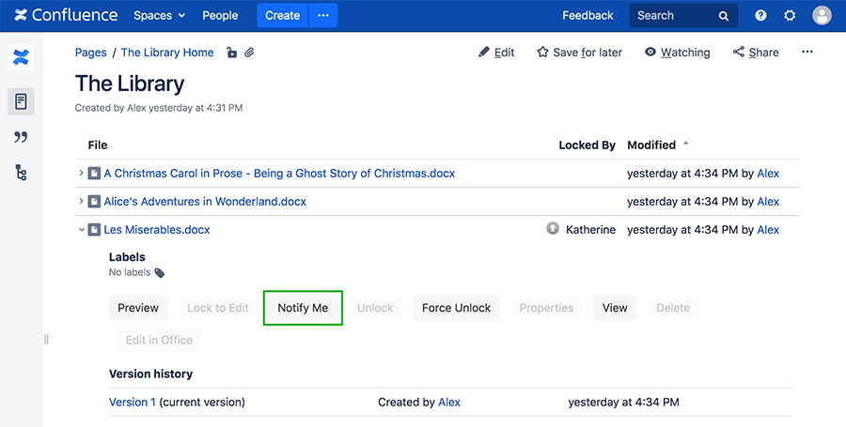Viewport: 846px width, 427px height.
Task: Open the People menu item
Action: point(220,16)
